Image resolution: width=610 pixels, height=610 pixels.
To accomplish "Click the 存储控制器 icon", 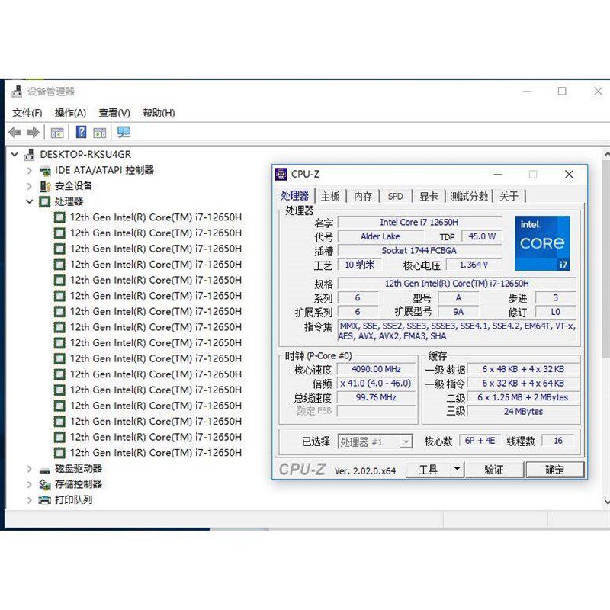I will coord(45,484).
